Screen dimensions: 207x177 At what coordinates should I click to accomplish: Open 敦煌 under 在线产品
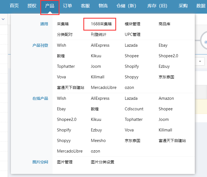click(95, 109)
